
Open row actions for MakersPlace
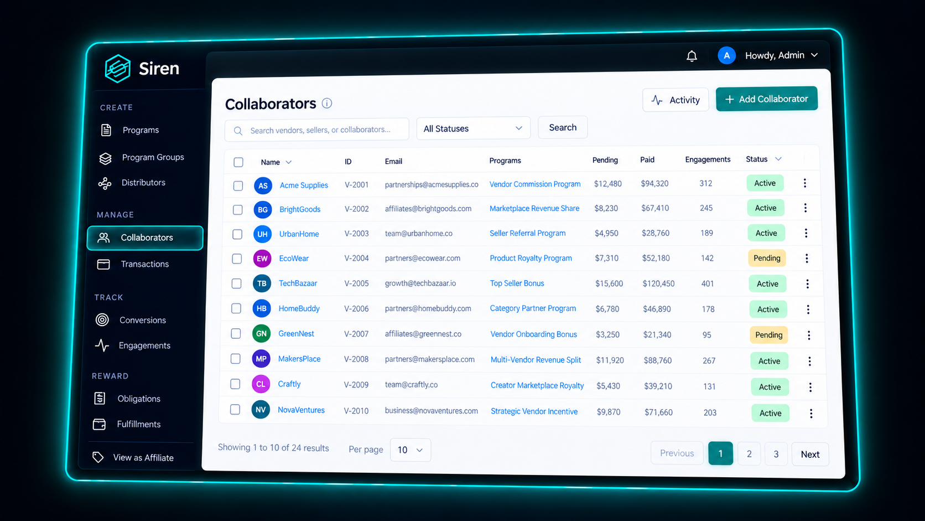click(x=809, y=362)
